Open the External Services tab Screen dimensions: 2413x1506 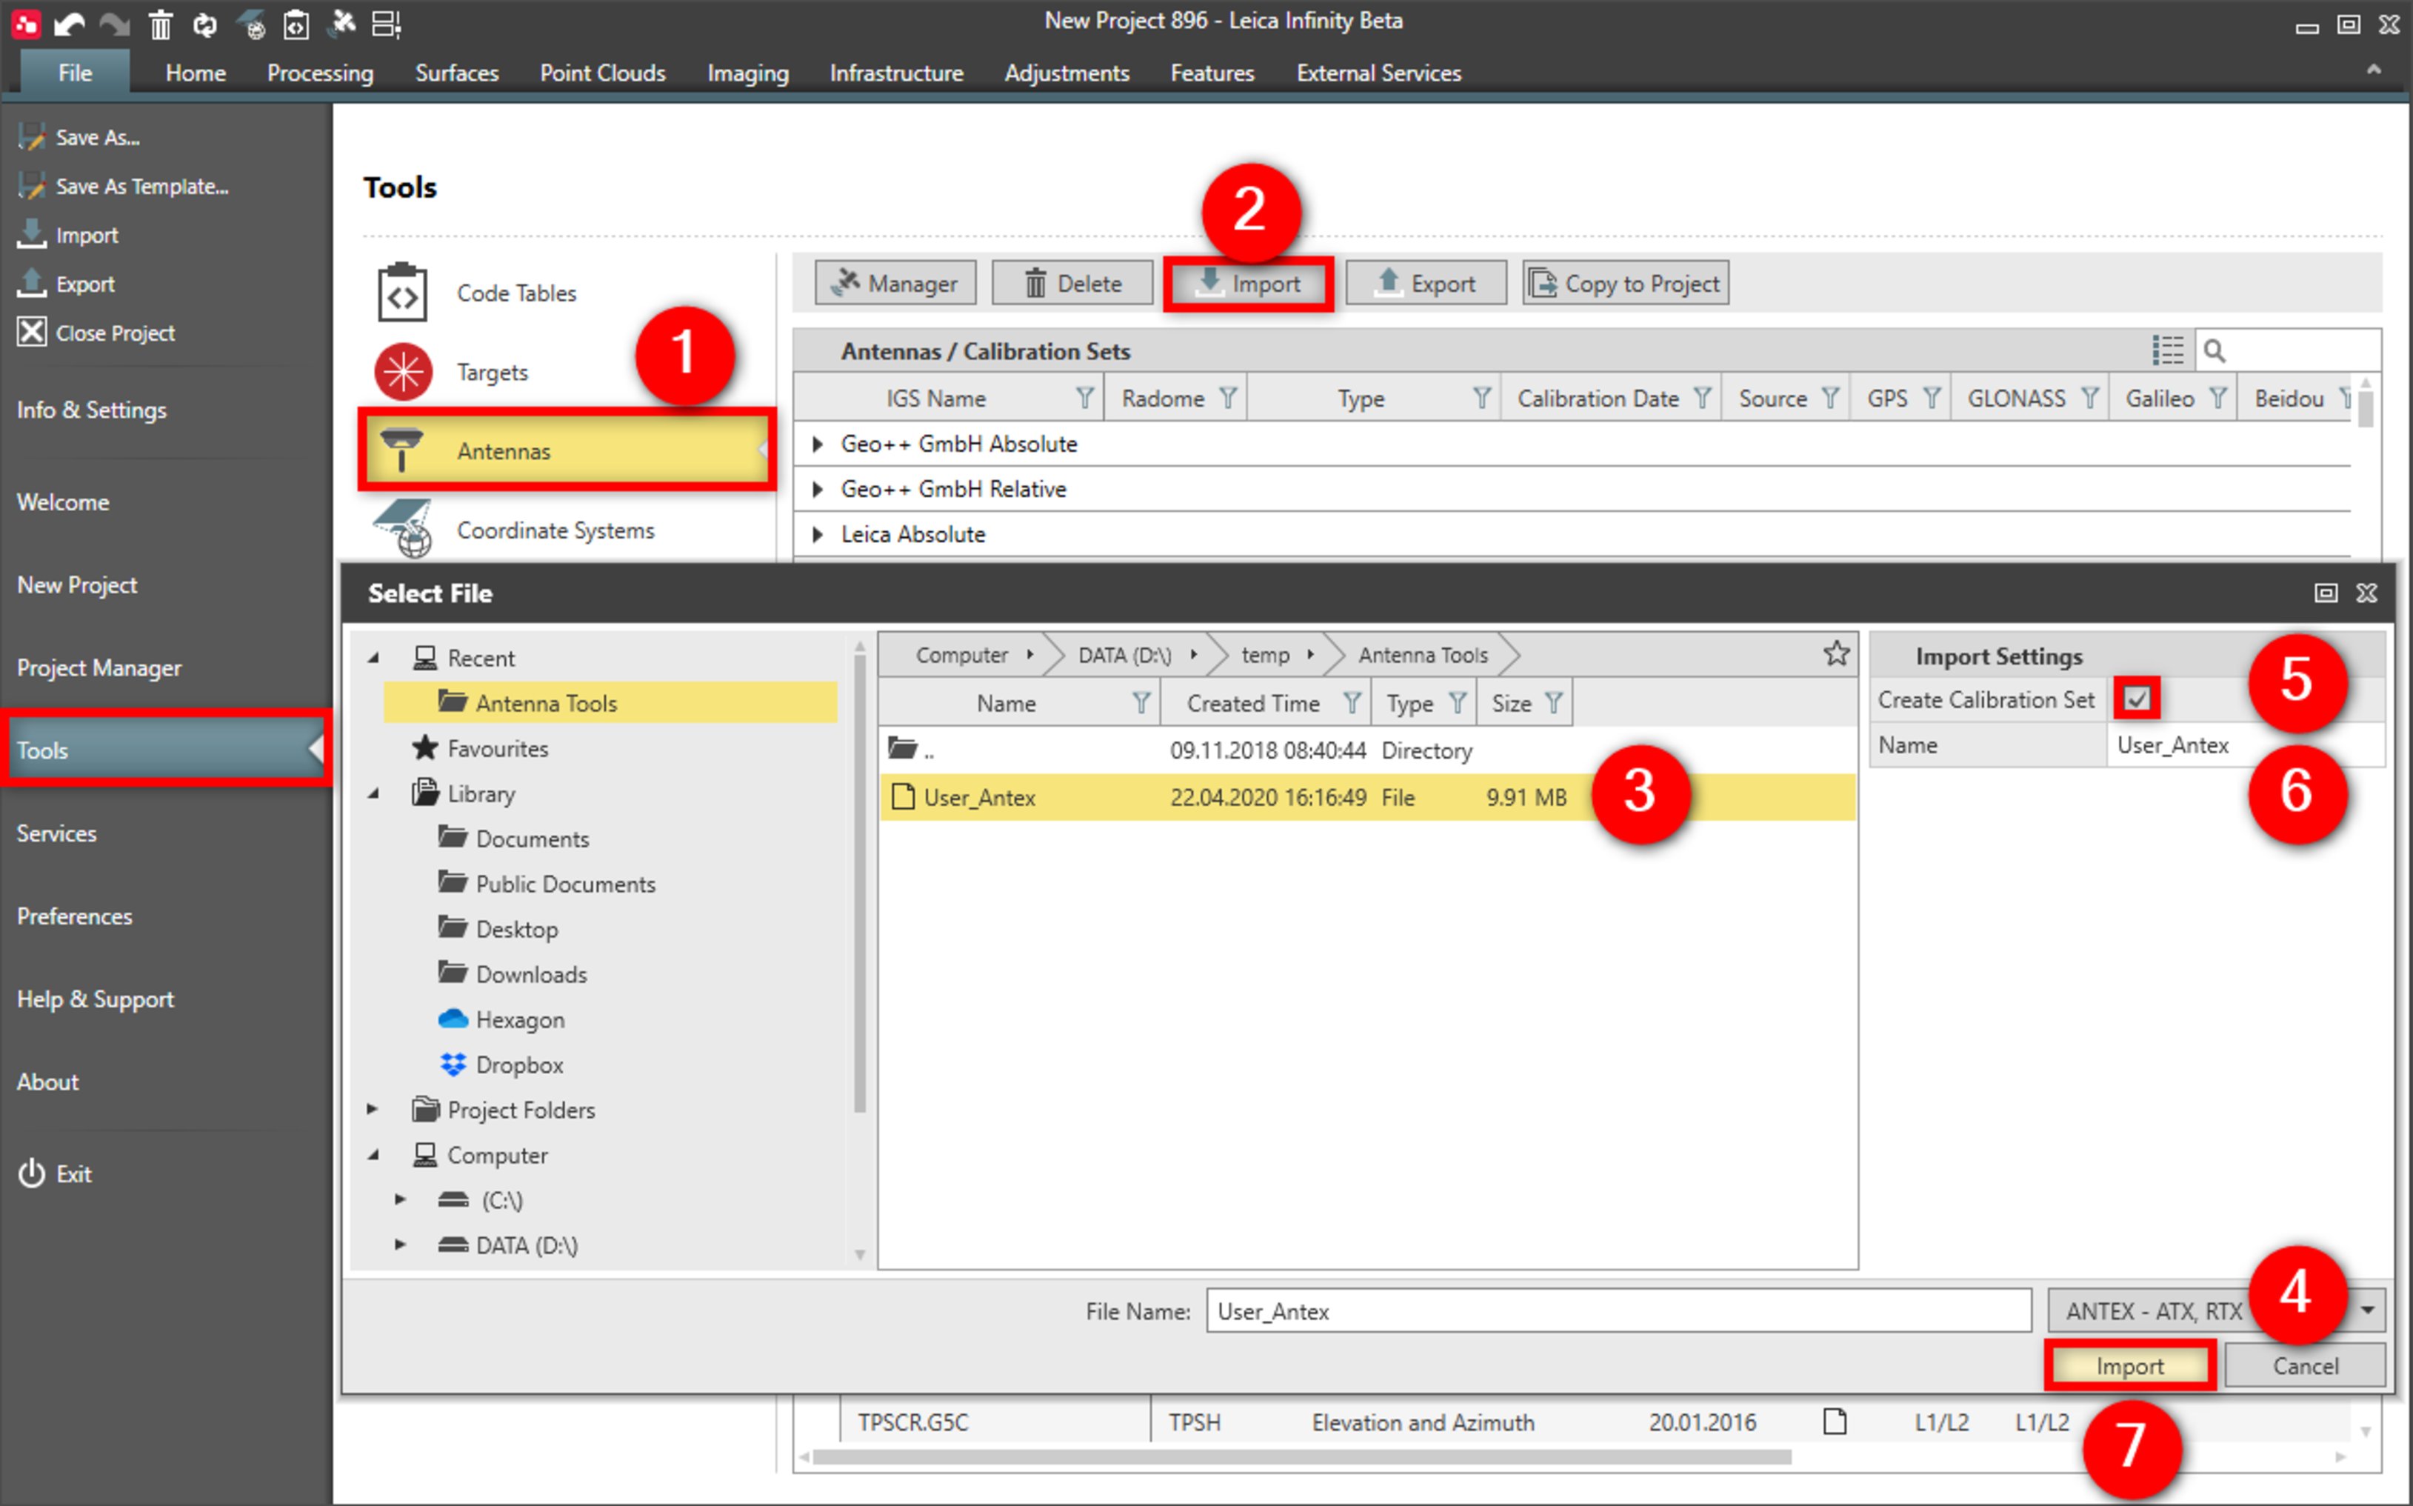click(1378, 73)
